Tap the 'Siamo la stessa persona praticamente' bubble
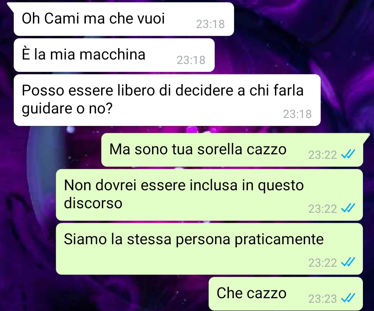This screenshot has height=311, width=374. point(210,249)
